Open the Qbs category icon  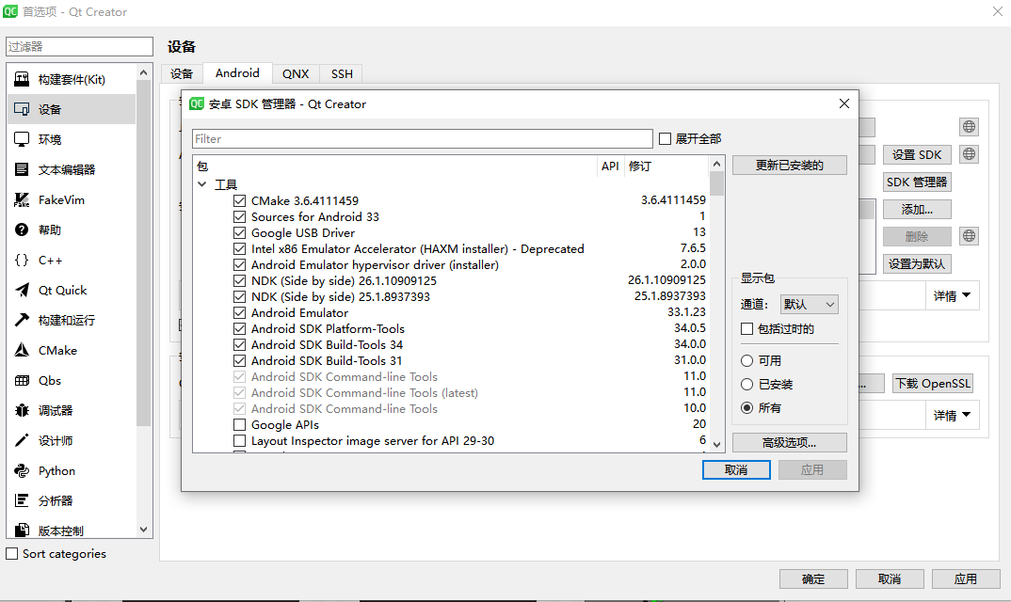coord(22,380)
